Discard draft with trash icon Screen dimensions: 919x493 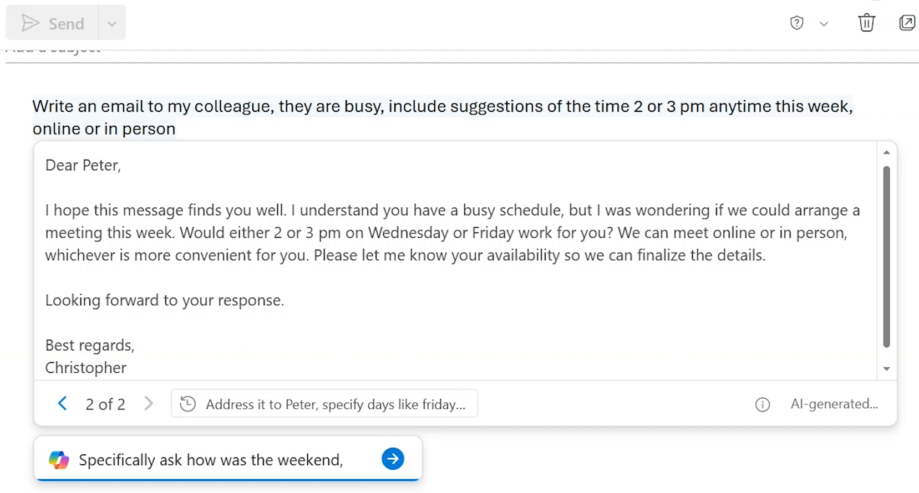[866, 23]
